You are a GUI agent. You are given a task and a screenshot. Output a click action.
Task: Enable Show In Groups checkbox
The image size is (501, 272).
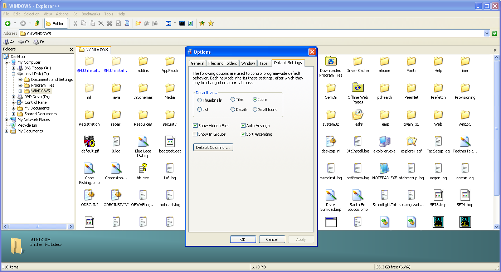coord(195,134)
